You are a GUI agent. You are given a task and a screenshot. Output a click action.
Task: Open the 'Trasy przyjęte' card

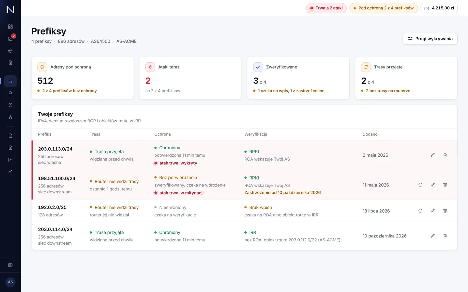pyautogui.click(x=406, y=78)
